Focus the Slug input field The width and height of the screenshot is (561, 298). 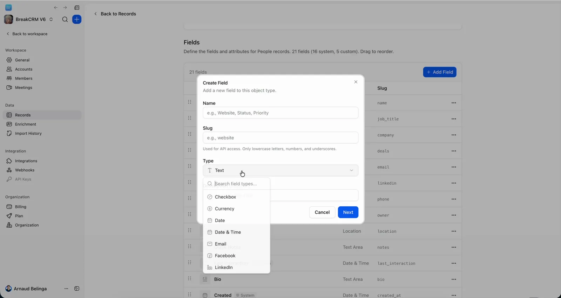click(280, 138)
